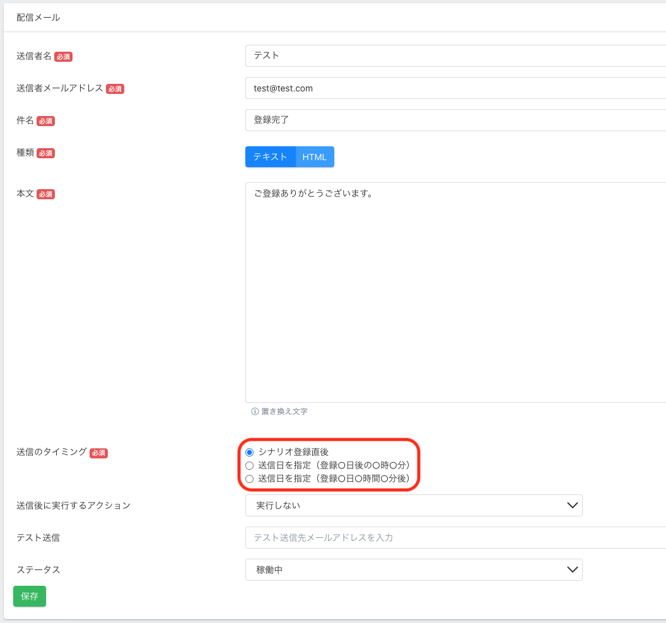Choose 送信日を指定（登録〇日後の〇時〇分） radio button
Screen dimensions: 666x623
click(249, 465)
